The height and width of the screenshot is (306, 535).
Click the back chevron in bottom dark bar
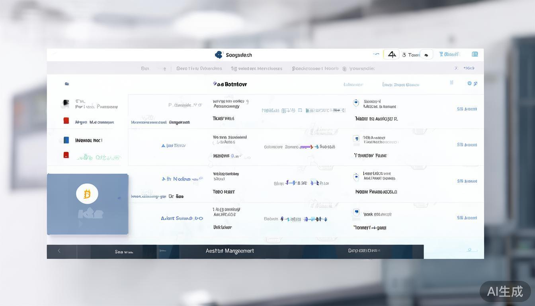[59, 251]
